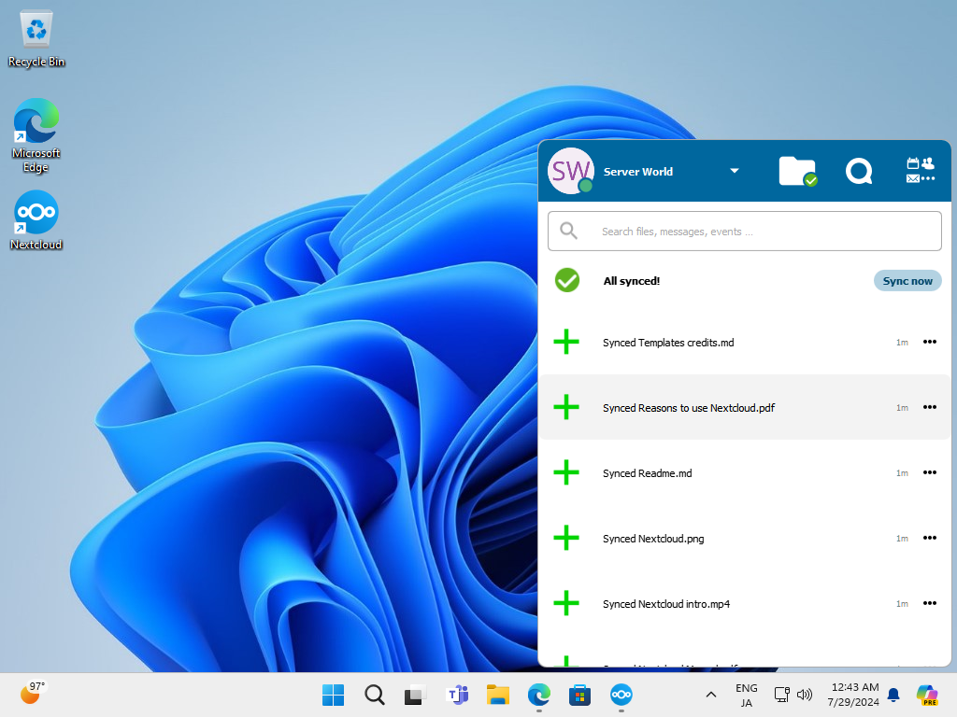
Task: Expand the Server World account dropdown arrow
Action: tap(735, 171)
